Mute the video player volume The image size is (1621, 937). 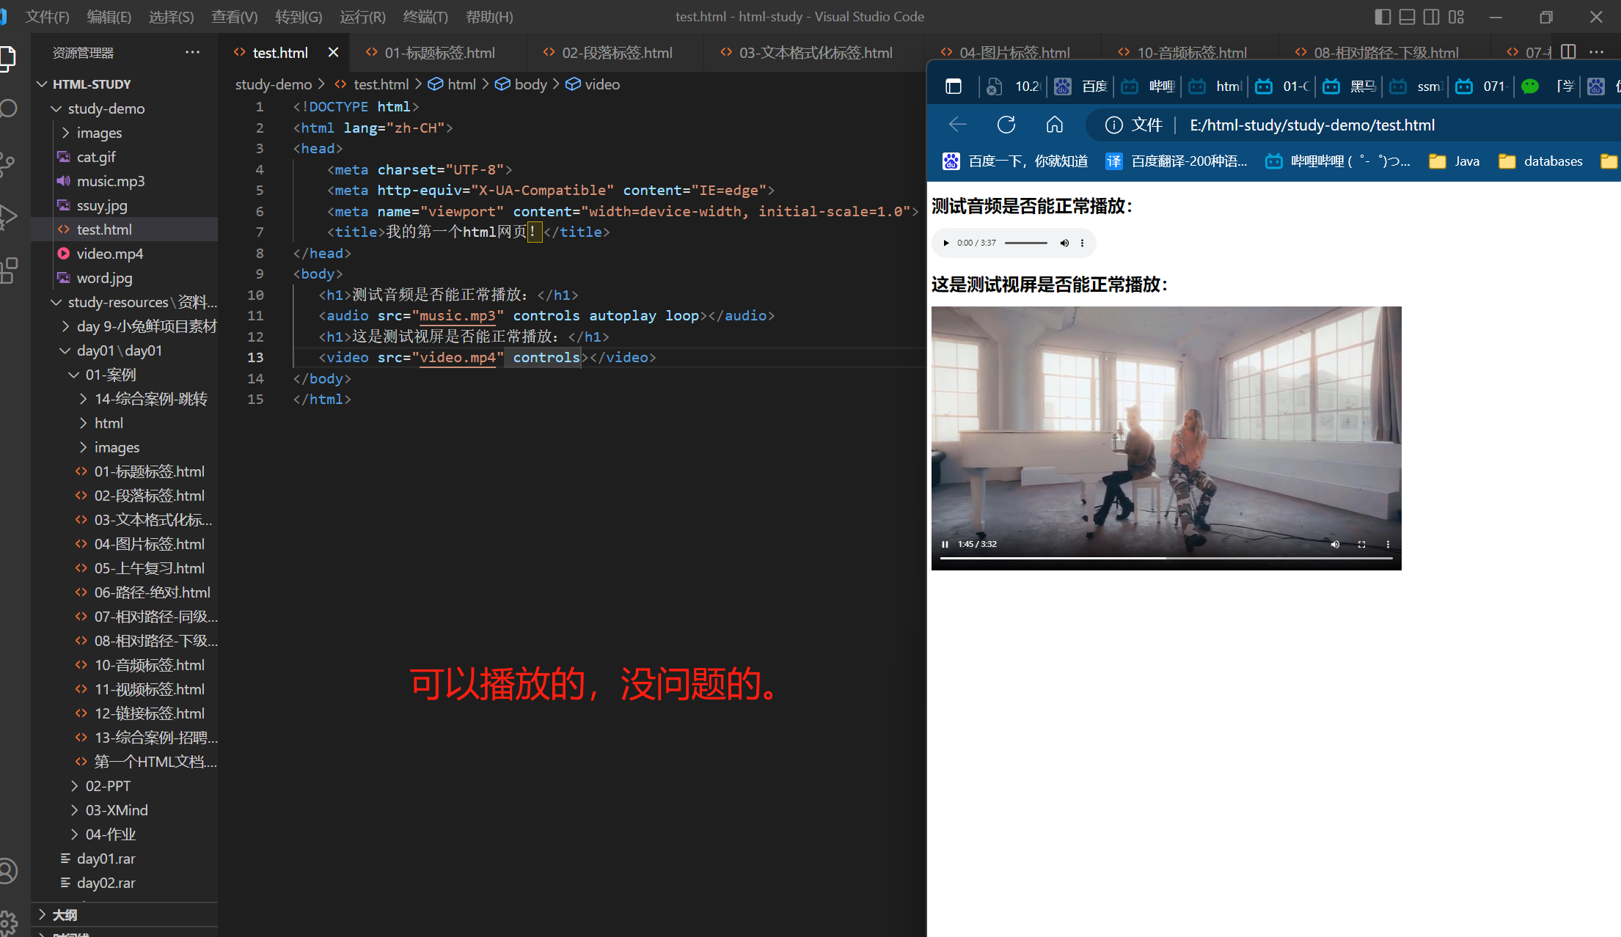(x=1335, y=544)
